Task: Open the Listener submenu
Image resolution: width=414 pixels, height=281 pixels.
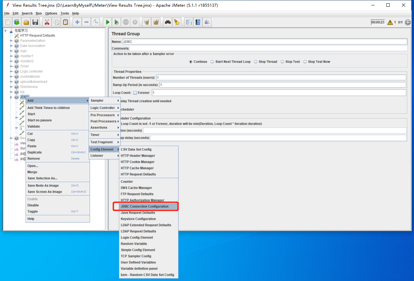Action: click(105, 156)
